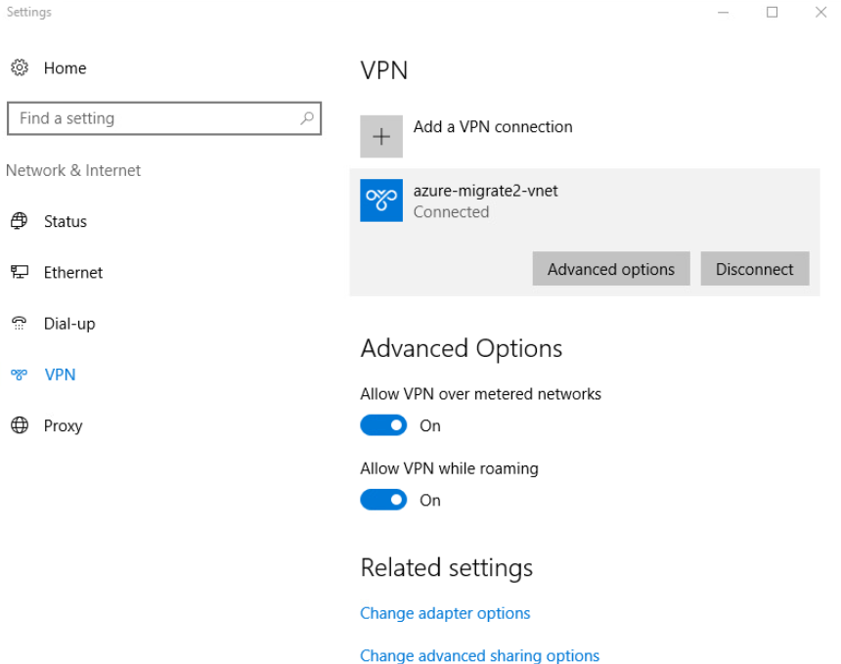Turn off Allow VPN while roaming

[x=383, y=500]
